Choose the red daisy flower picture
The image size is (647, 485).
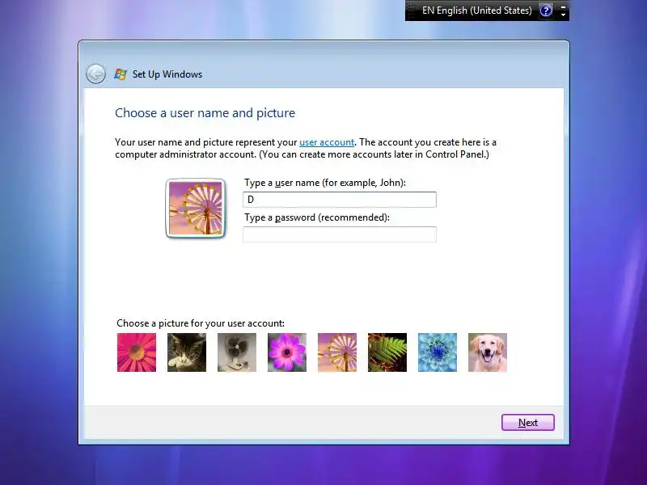(137, 352)
